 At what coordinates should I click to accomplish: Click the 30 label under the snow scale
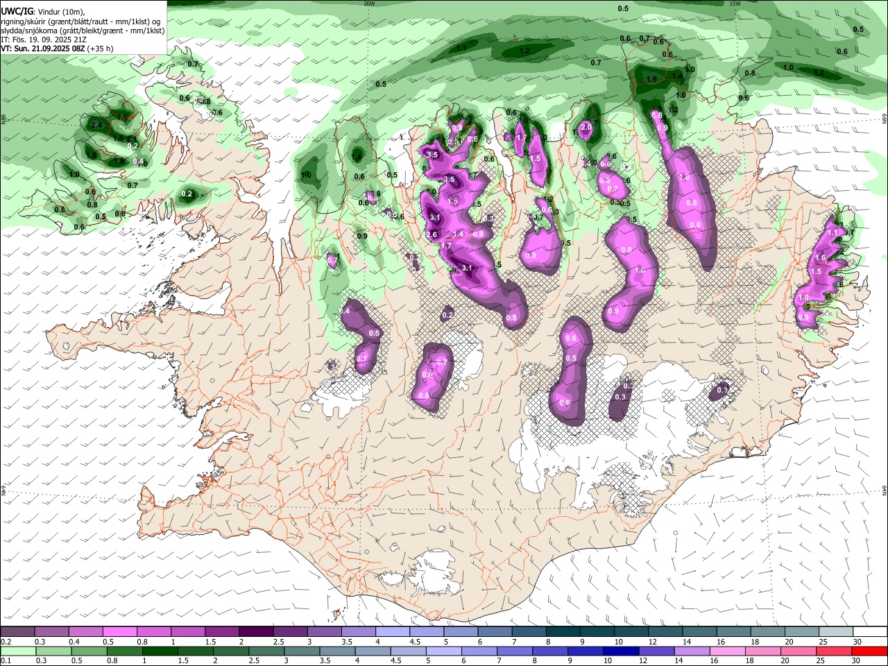click(x=856, y=642)
